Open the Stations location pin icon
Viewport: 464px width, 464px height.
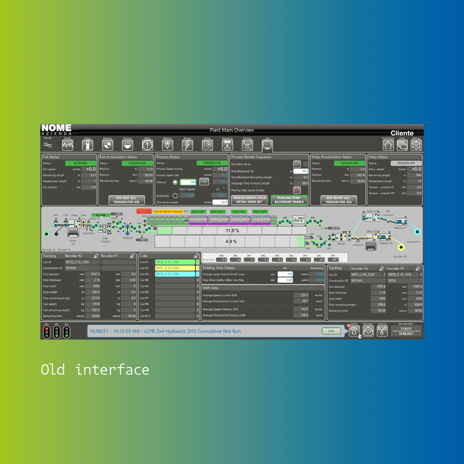(167, 145)
